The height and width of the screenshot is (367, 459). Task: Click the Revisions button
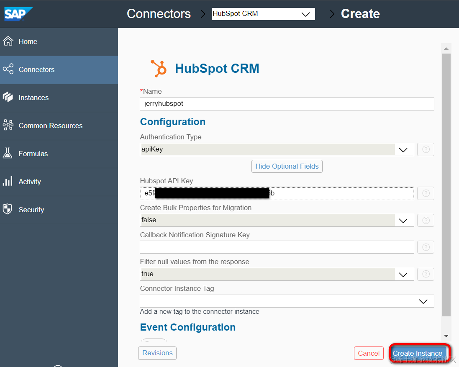[x=157, y=353]
